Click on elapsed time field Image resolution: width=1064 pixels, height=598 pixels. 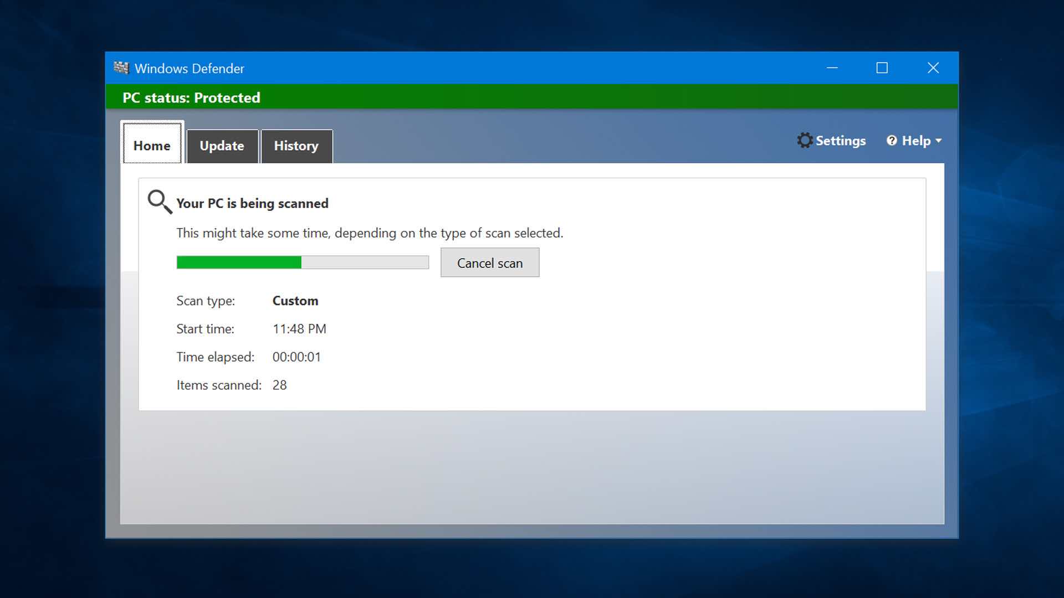tap(295, 357)
